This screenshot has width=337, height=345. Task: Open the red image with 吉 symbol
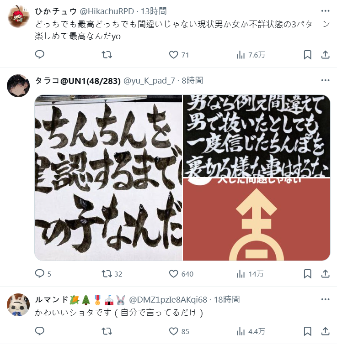257,220
